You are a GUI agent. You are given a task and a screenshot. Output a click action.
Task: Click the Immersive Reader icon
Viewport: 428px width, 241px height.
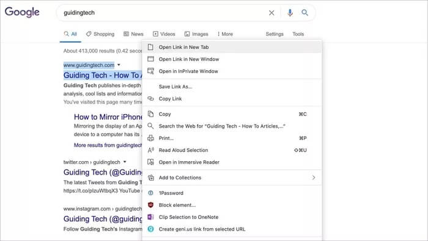(x=150, y=162)
